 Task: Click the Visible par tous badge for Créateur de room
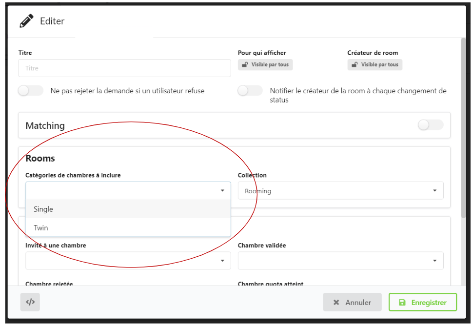[375, 65]
